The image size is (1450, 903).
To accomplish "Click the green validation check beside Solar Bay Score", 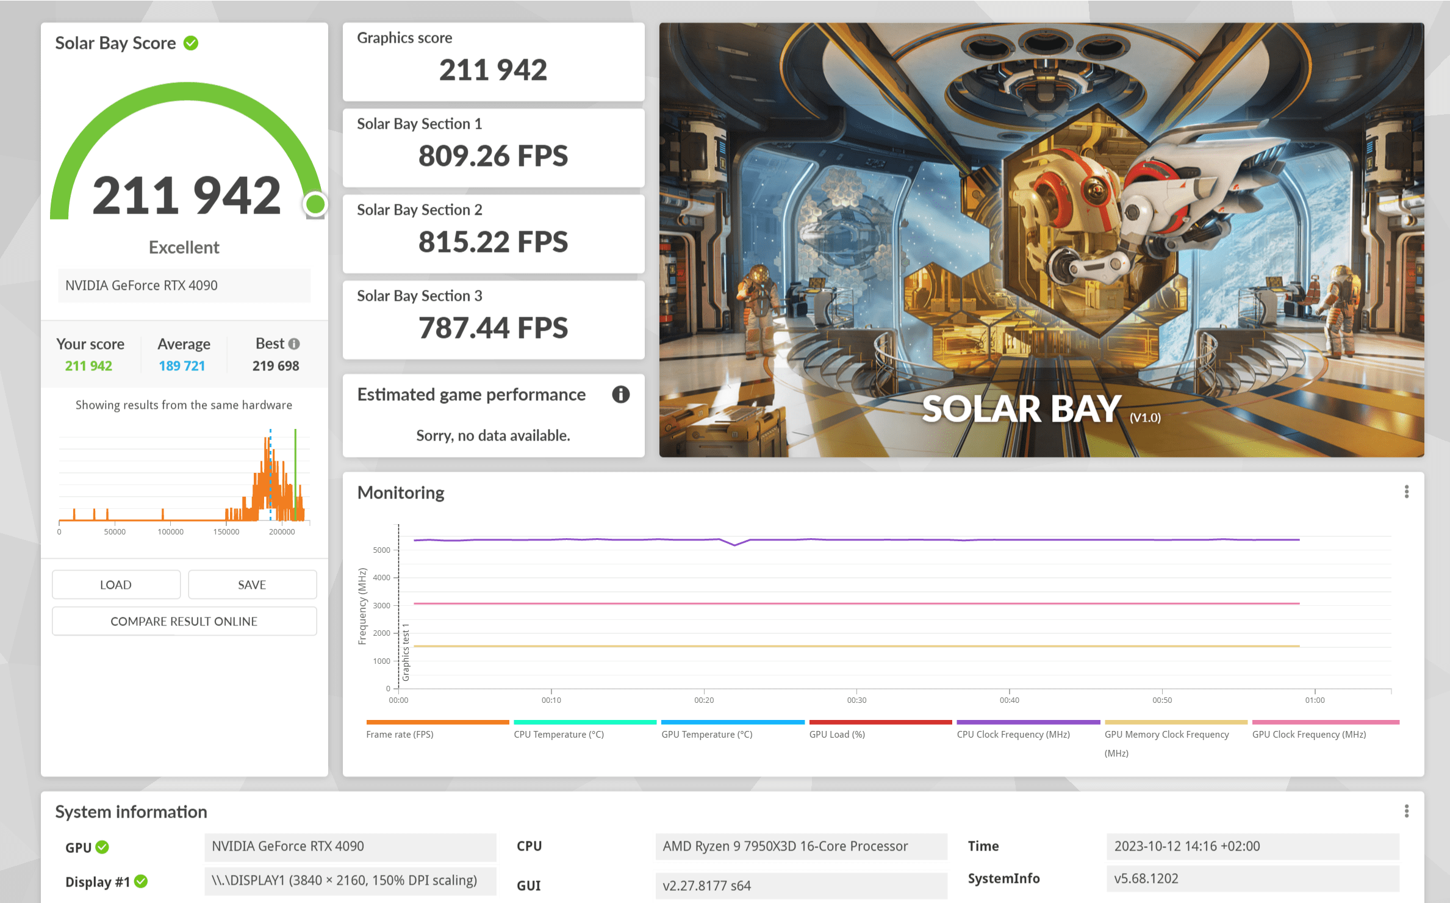I will [191, 43].
